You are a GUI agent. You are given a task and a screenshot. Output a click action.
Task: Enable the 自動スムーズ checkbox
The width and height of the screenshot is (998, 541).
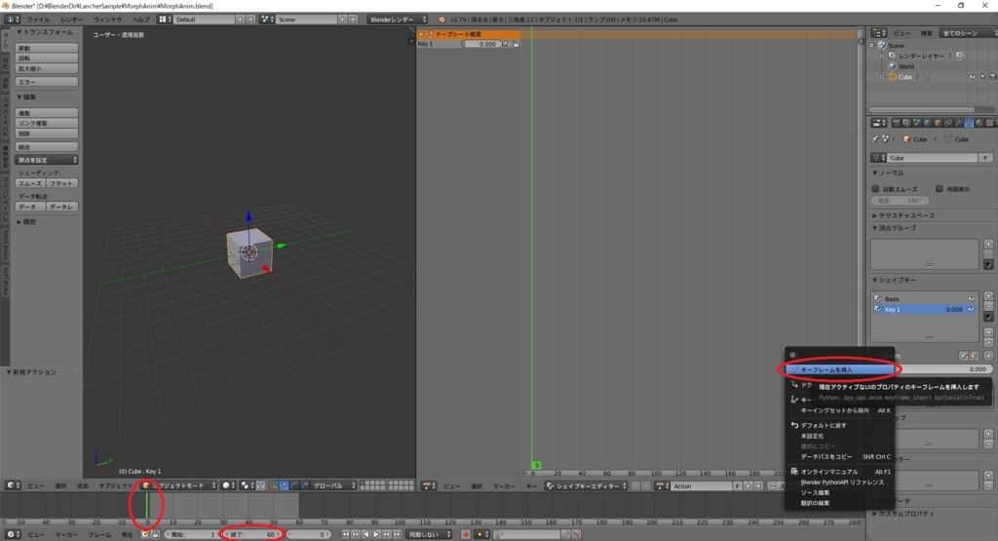click(x=876, y=189)
